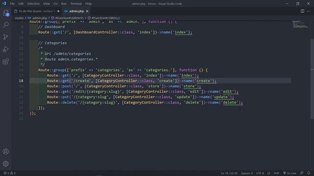314x176 pixels.
Task: Click the 'store' route name string
Action: tap(189, 86)
